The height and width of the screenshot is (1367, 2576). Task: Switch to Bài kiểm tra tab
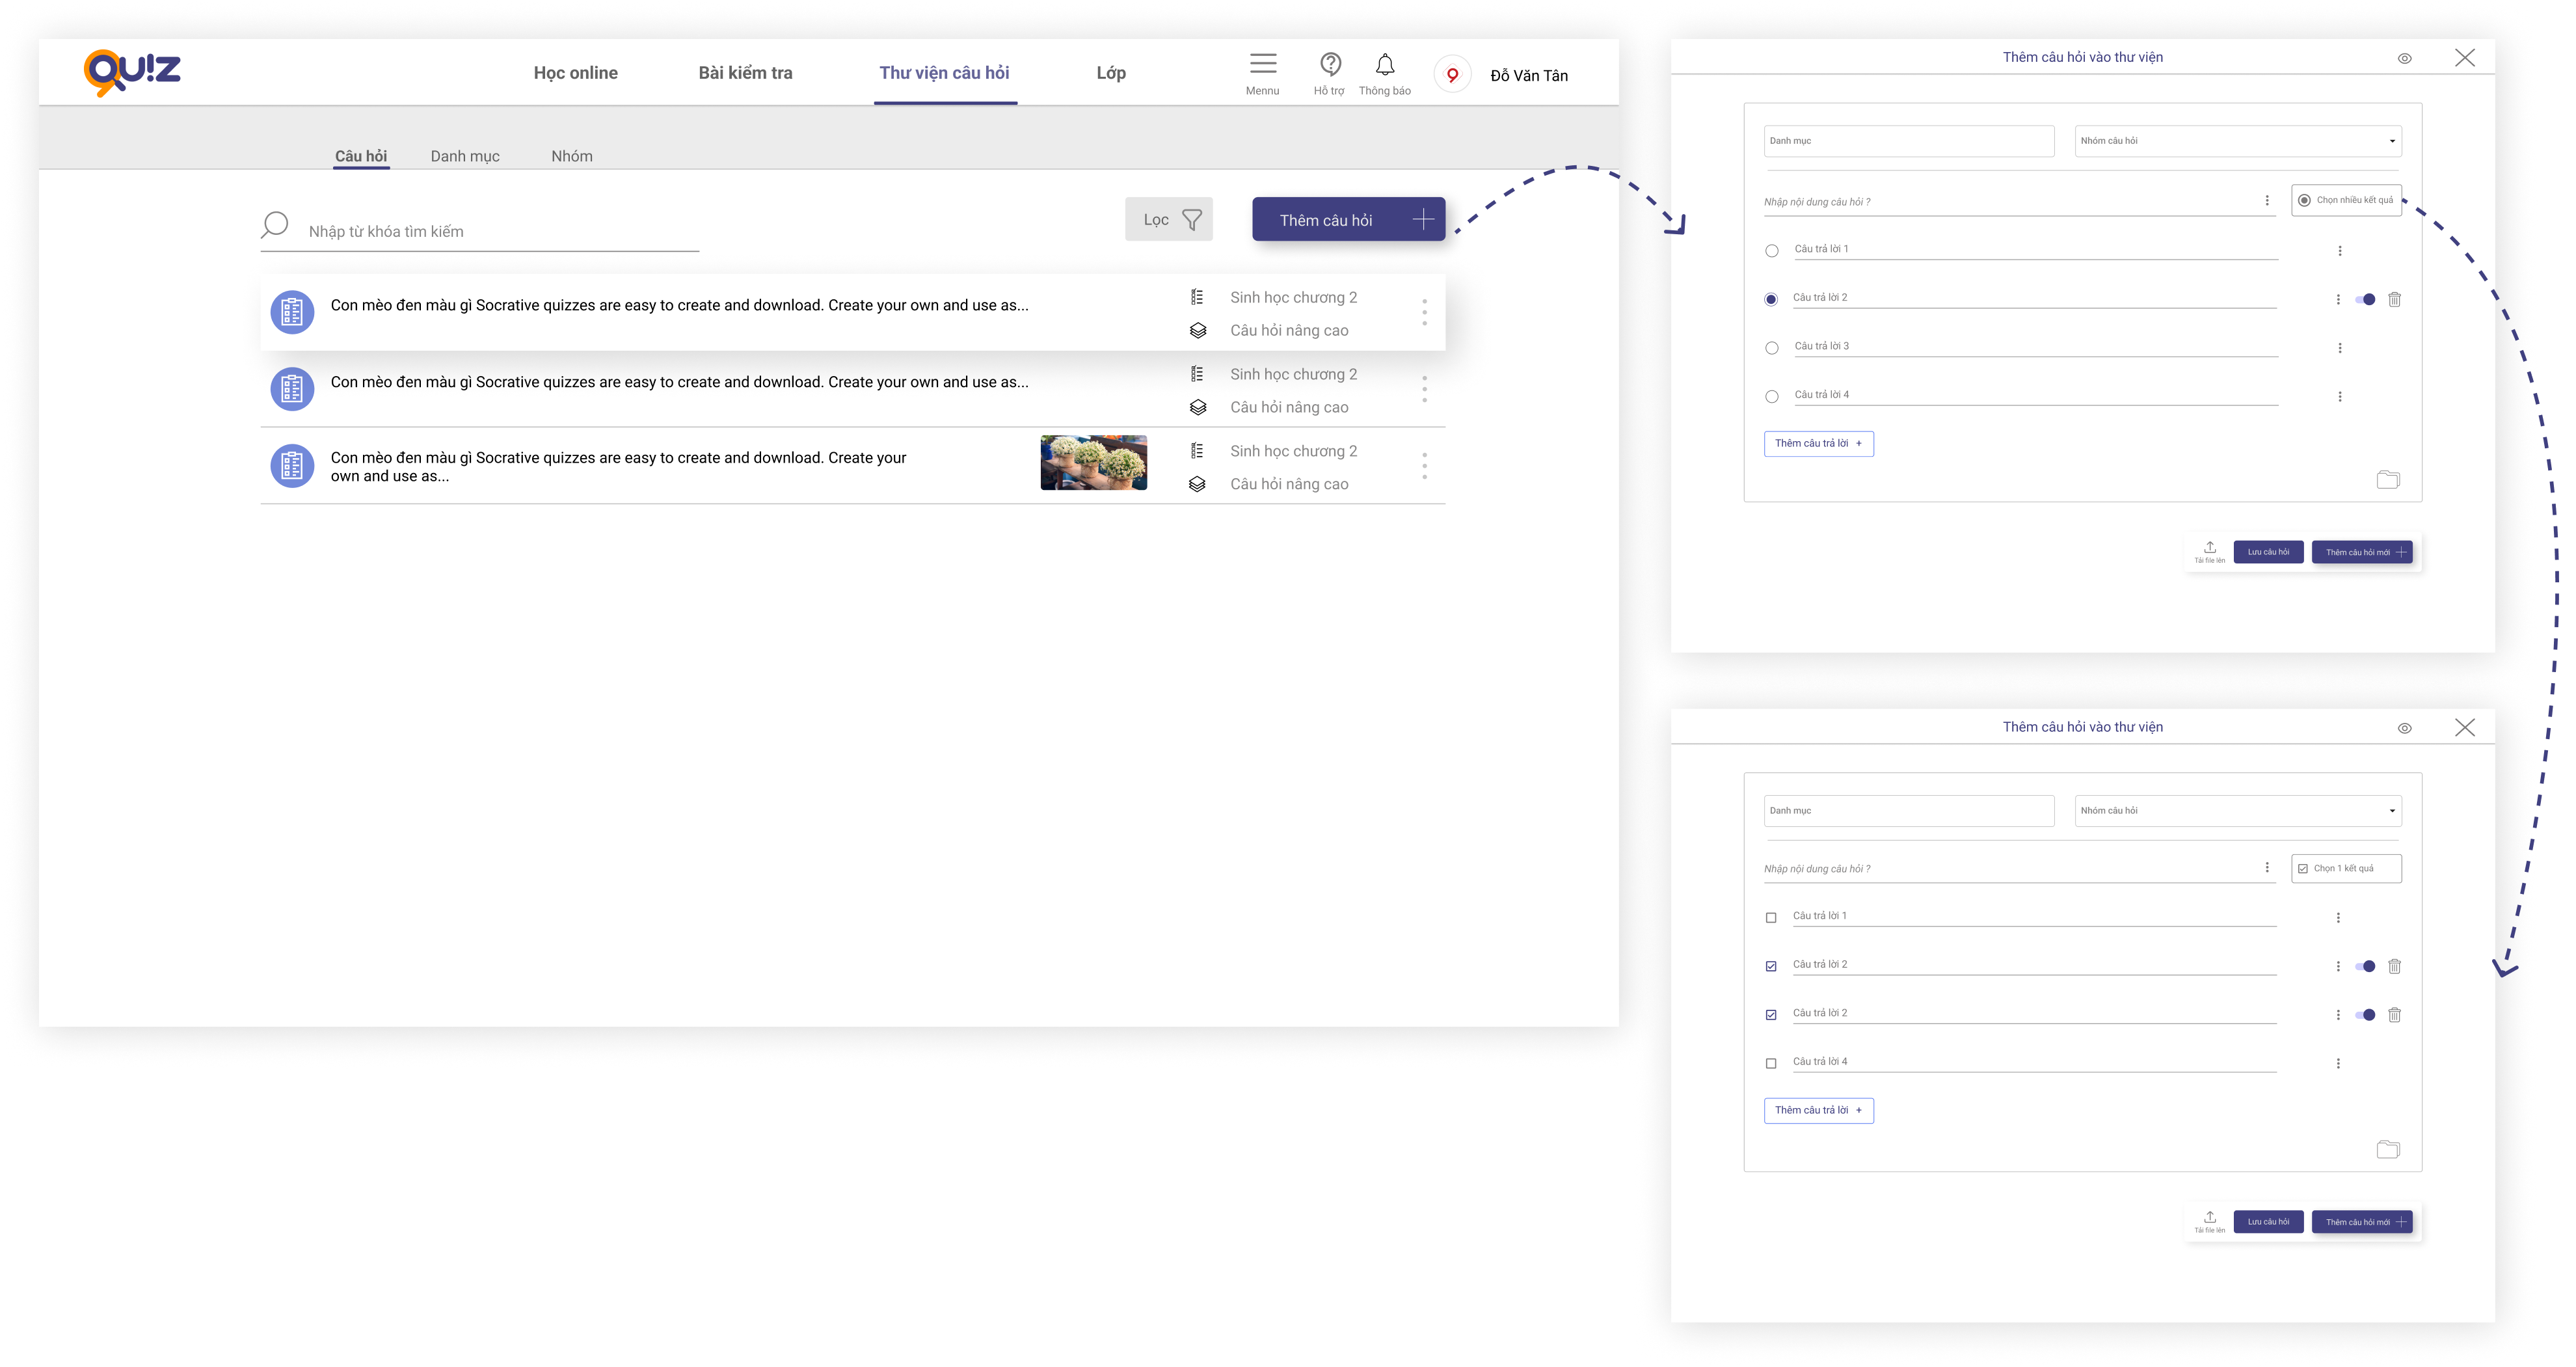click(745, 73)
